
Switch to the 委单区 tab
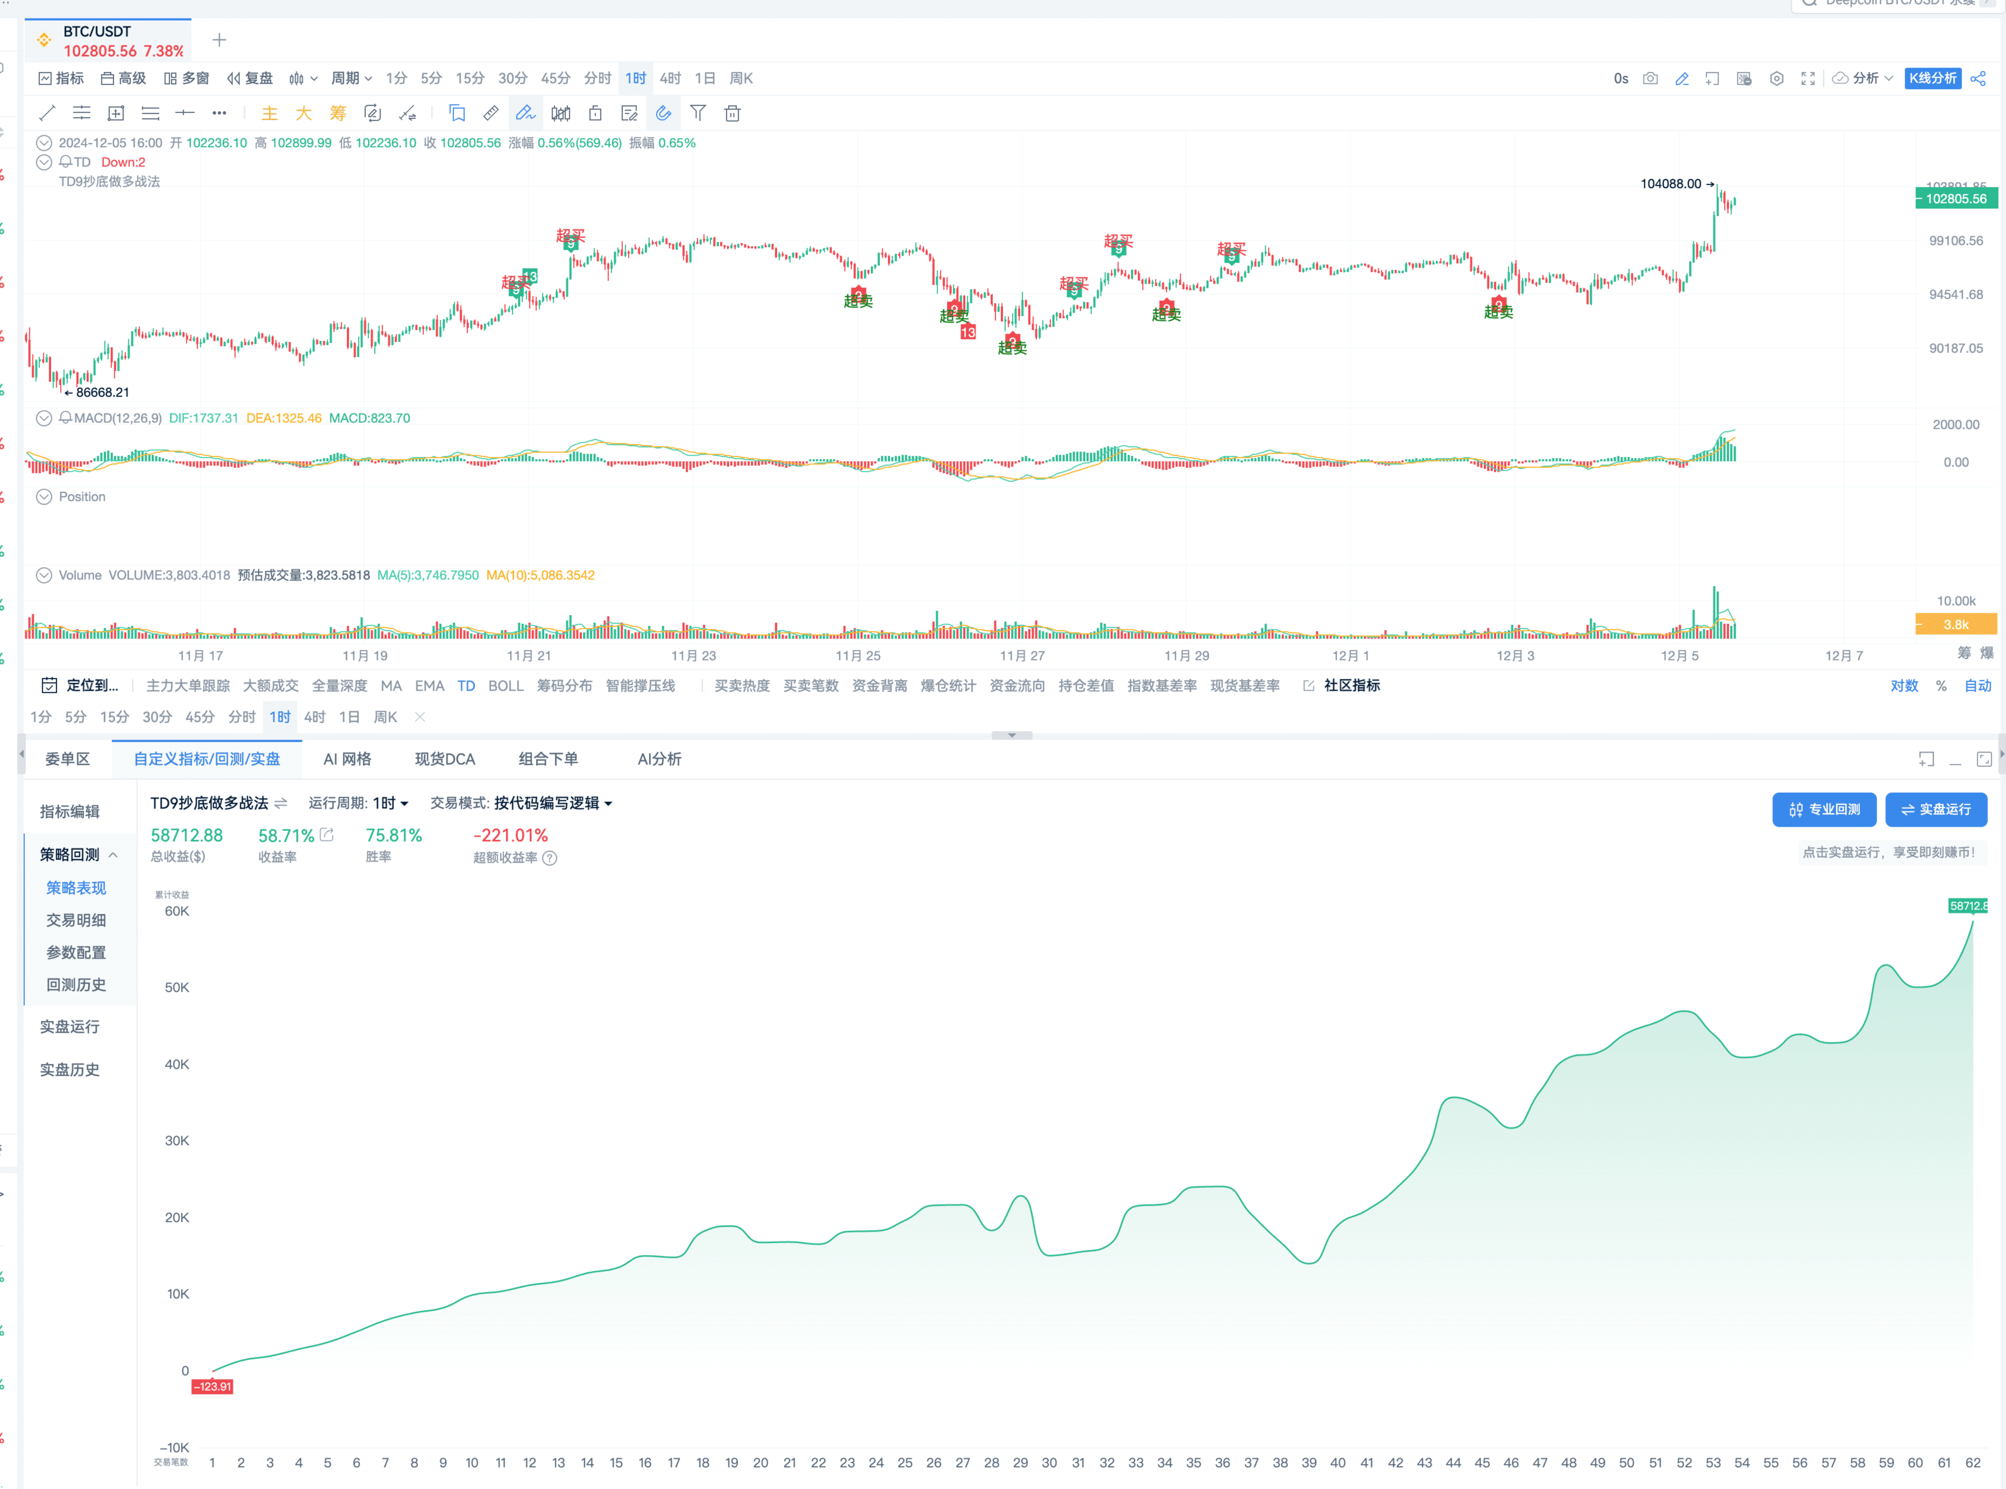click(x=68, y=759)
